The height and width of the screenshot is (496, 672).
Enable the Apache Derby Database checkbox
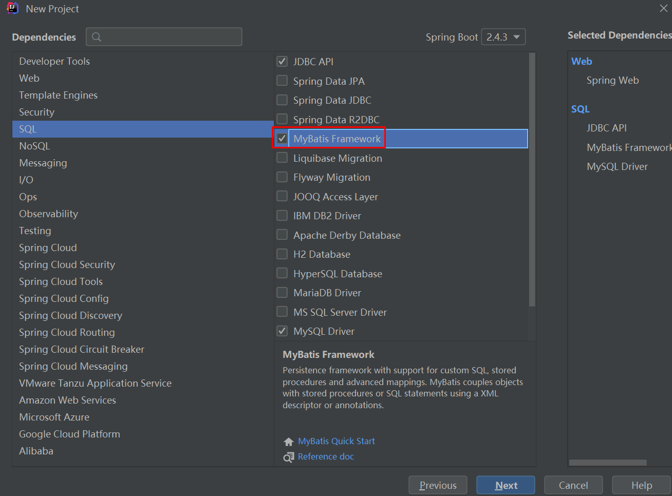[x=282, y=235]
